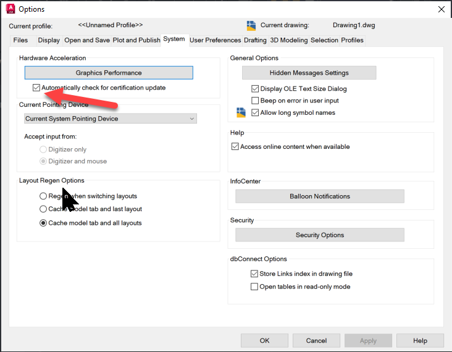Click the Current drawing: label

pyautogui.click(x=285, y=25)
